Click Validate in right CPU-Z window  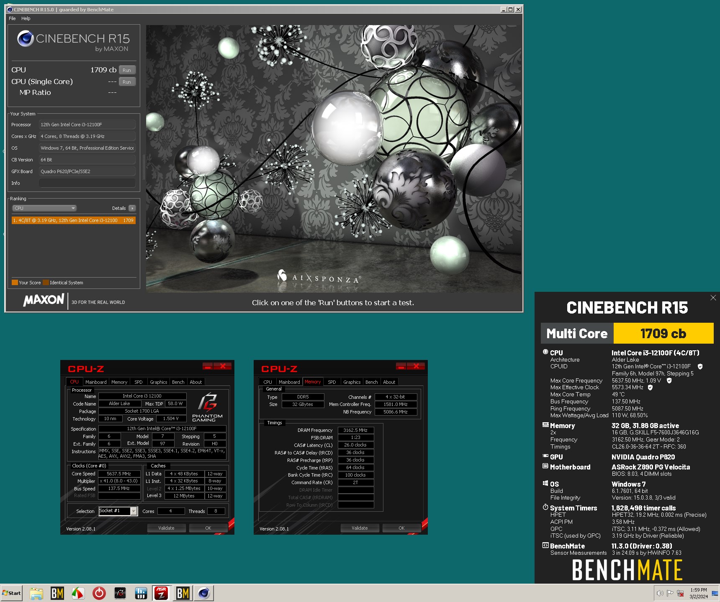point(360,528)
